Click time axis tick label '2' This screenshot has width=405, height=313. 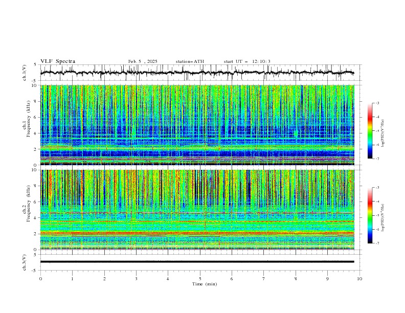click(x=104, y=279)
